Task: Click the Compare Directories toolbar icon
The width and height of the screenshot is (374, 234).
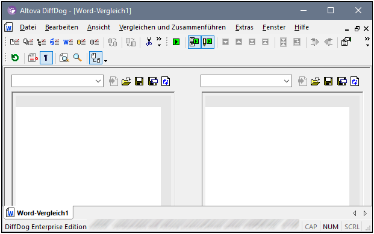Action: click(28, 42)
